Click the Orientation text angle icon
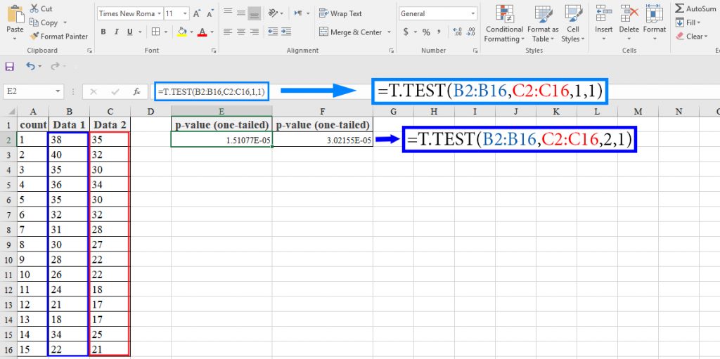 coord(274,13)
